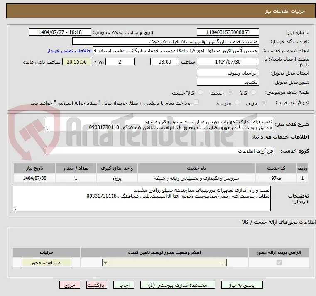Click the پاسخ به نیاز button

242,285
